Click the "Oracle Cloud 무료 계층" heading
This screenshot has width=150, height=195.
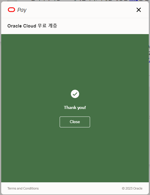pos(32,26)
